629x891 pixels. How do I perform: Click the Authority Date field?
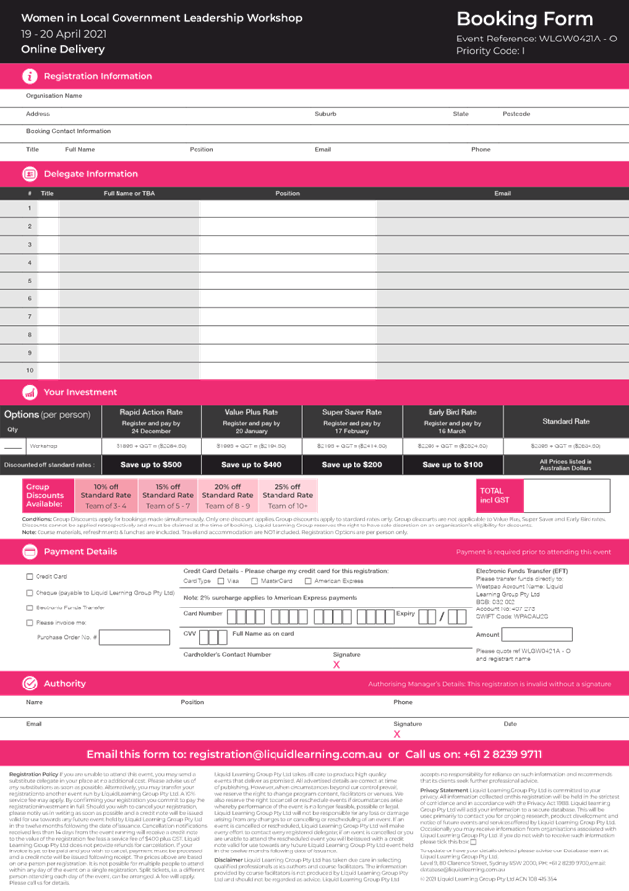(x=563, y=728)
